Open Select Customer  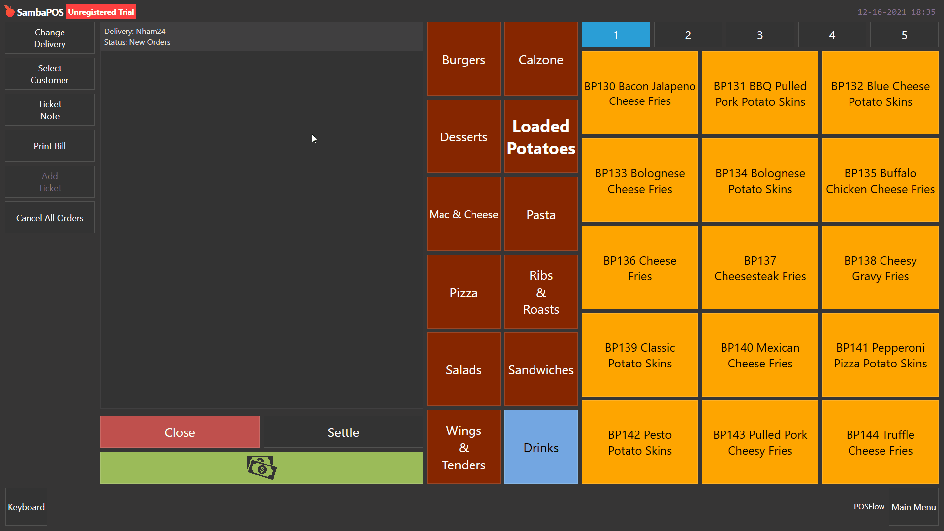click(x=50, y=74)
